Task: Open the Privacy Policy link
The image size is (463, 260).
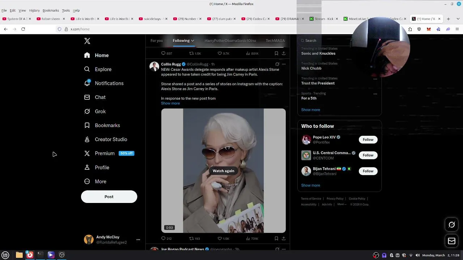Action: click(335, 199)
